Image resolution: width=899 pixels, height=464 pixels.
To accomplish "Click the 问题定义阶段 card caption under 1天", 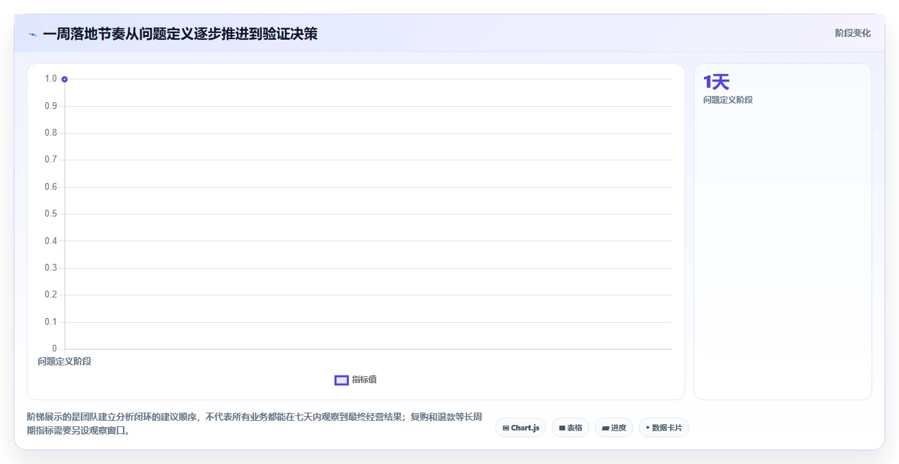I will click(x=728, y=100).
